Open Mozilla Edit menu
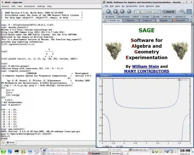The width and height of the screenshot is (194, 155). point(112,6)
